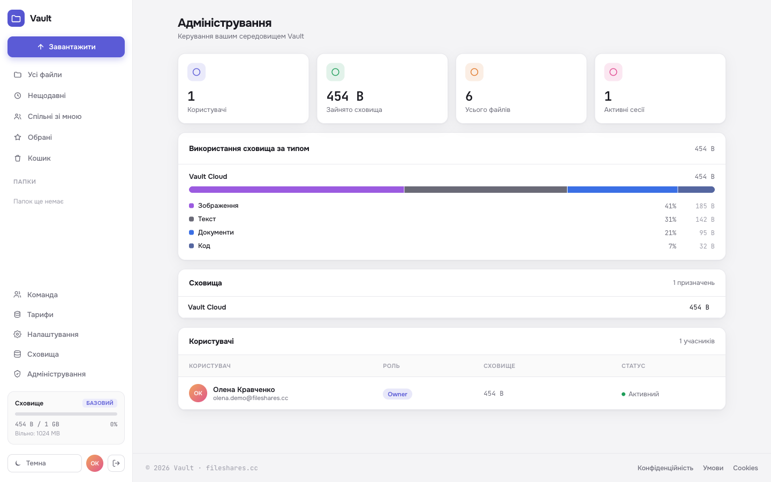Click the green Зайнято сховища card icon
The image size is (771, 482).
pos(336,72)
